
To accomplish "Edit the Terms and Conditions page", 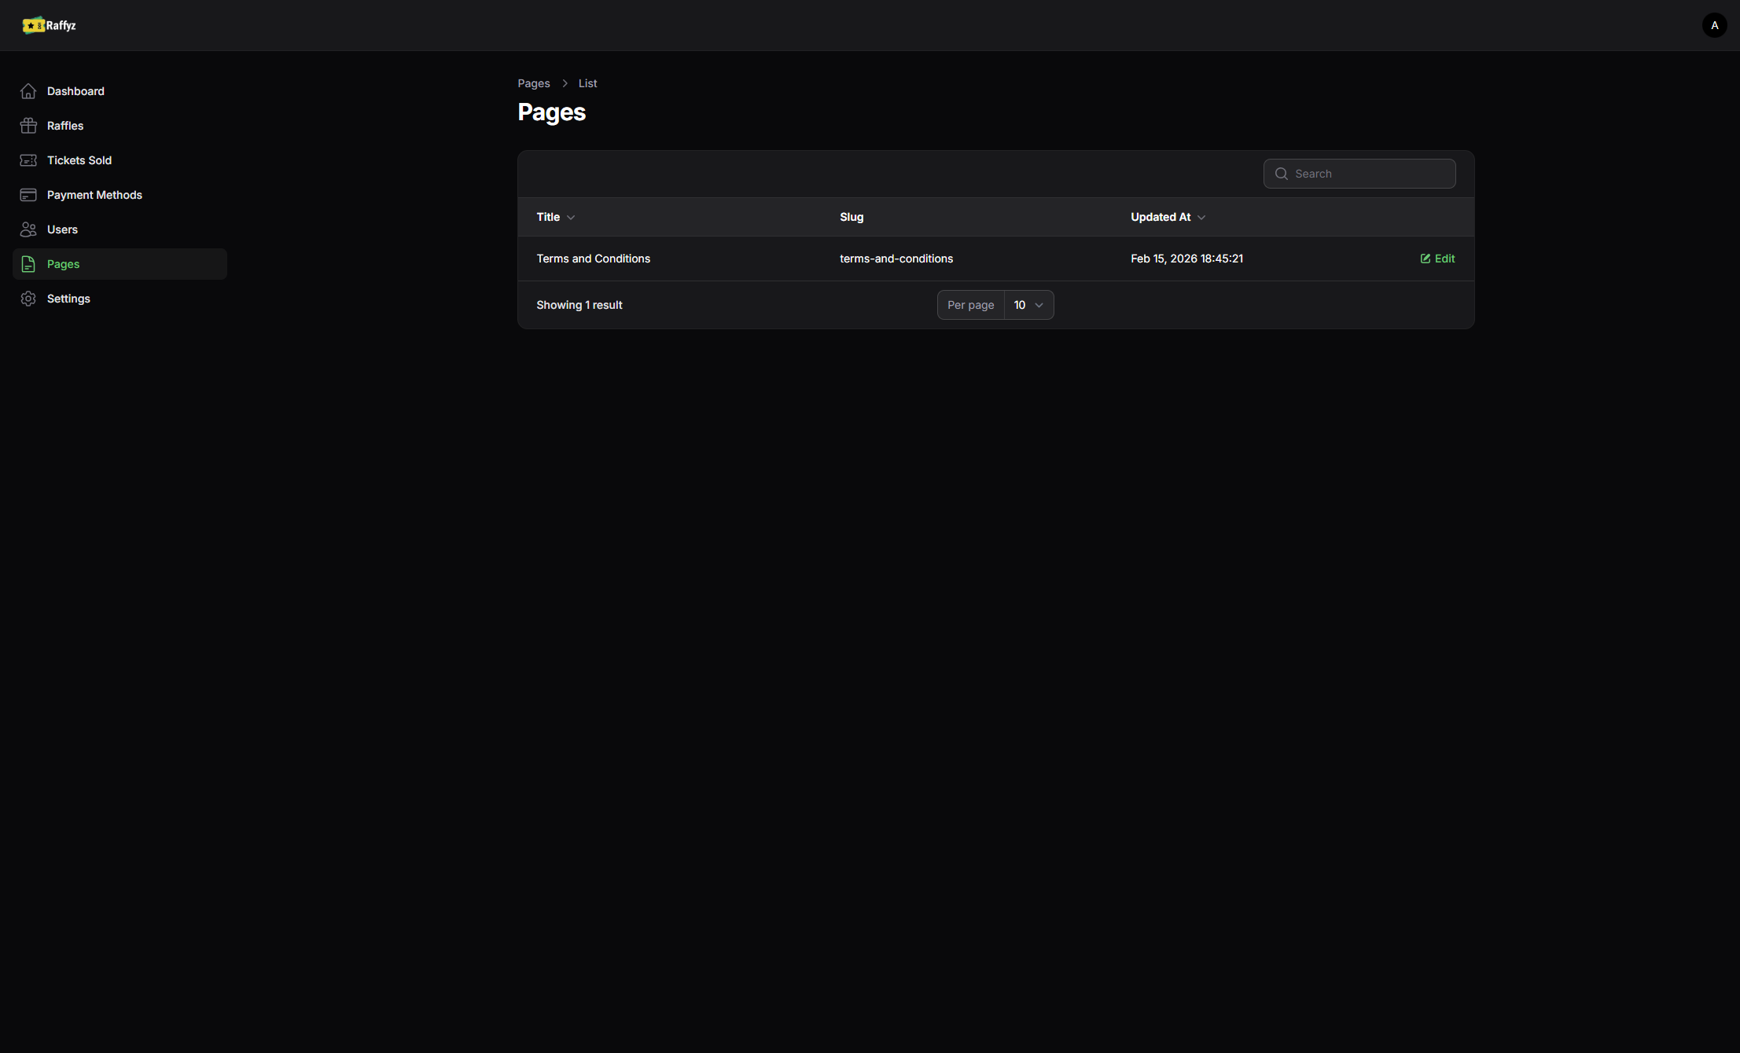I will click(1437, 259).
